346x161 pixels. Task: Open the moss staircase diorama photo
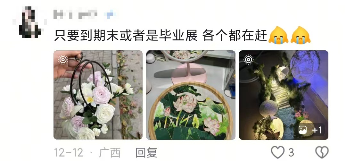[284, 95]
